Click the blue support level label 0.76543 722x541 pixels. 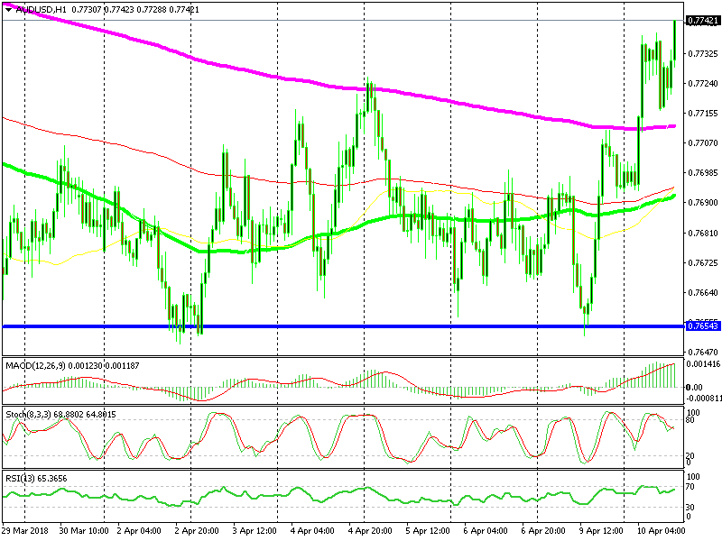[x=702, y=326]
